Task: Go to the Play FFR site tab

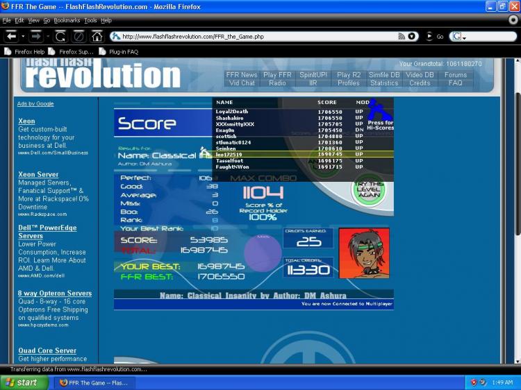Action: (277, 75)
